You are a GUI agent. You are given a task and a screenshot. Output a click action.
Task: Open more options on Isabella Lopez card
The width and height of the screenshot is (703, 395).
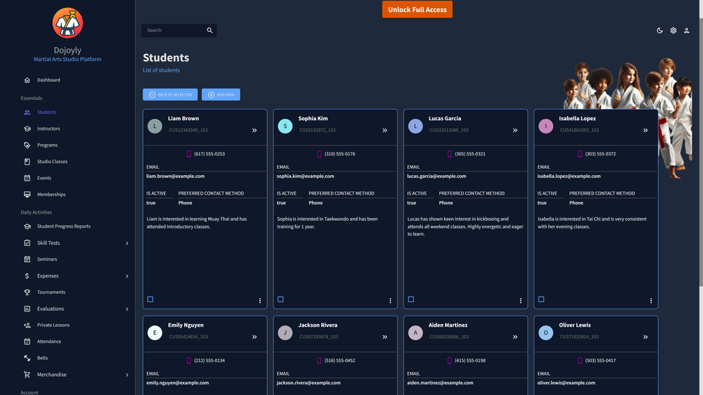pyautogui.click(x=651, y=301)
